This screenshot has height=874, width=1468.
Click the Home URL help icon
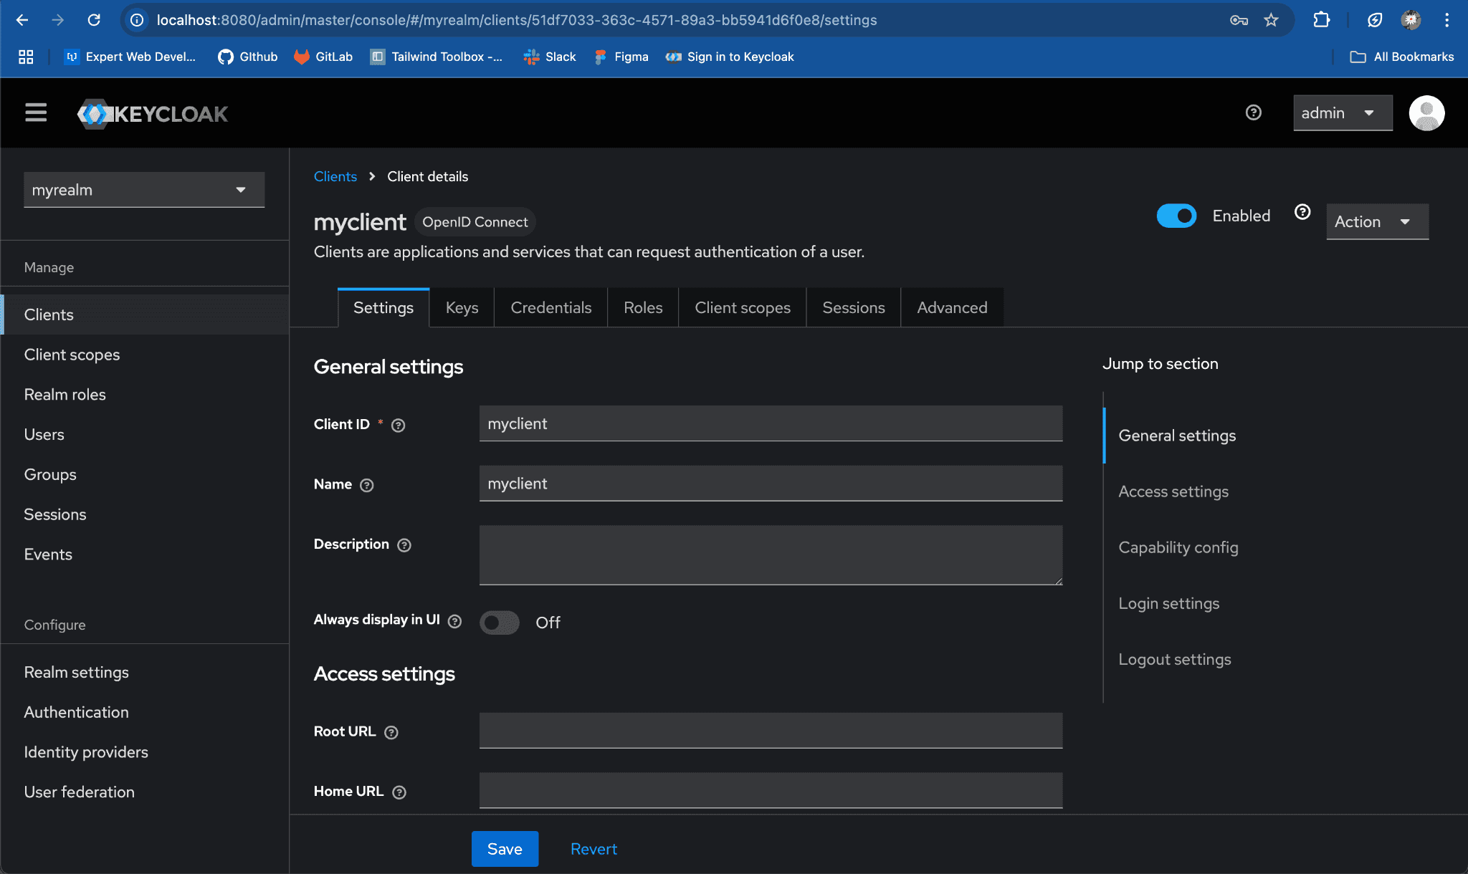pos(399,792)
